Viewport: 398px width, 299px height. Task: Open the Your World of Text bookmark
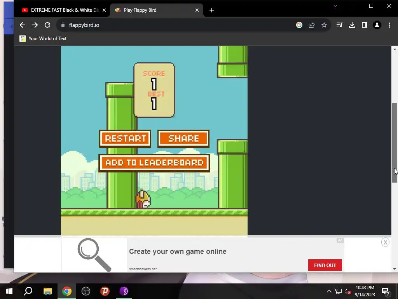[43, 39]
